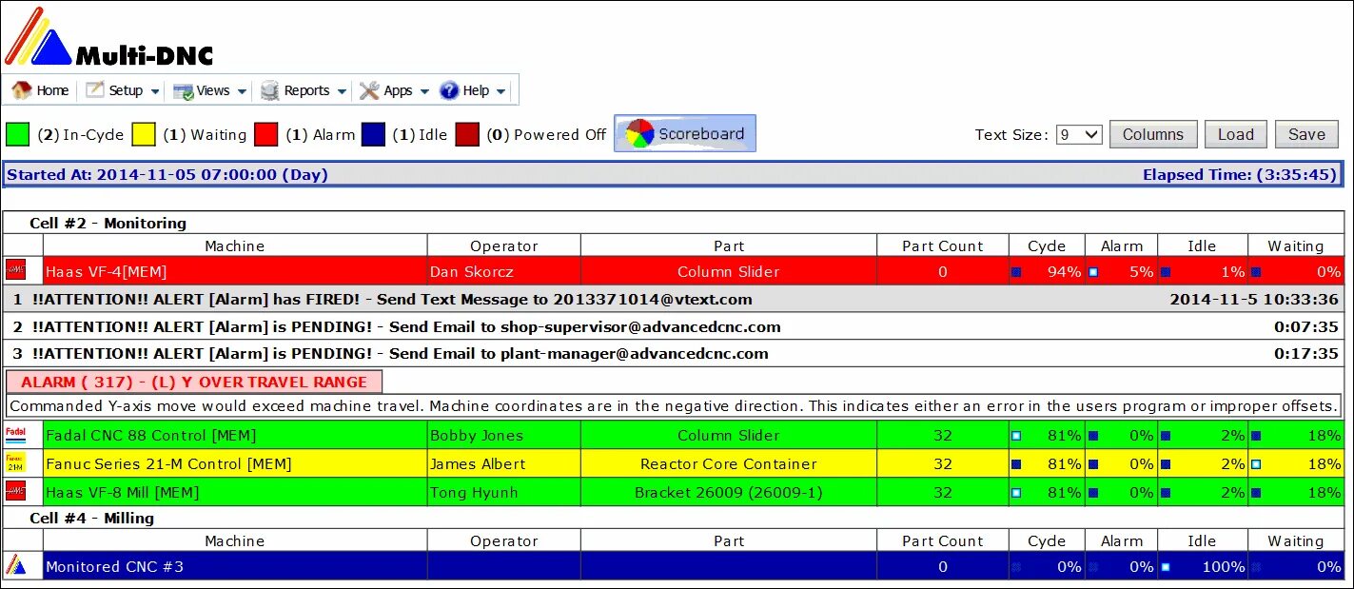Open the Scoreboard view
Screen dimensions: 1354x589
[685, 134]
